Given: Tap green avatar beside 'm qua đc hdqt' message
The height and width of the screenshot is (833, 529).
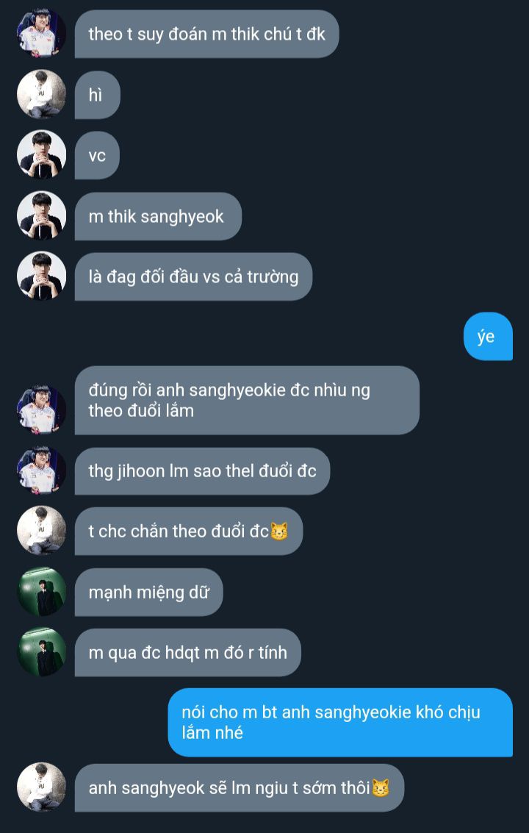Looking at the screenshot, I should point(41,652).
